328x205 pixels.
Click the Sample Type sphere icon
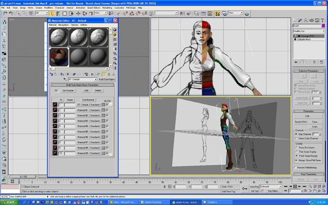pyautogui.click(x=115, y=30)
